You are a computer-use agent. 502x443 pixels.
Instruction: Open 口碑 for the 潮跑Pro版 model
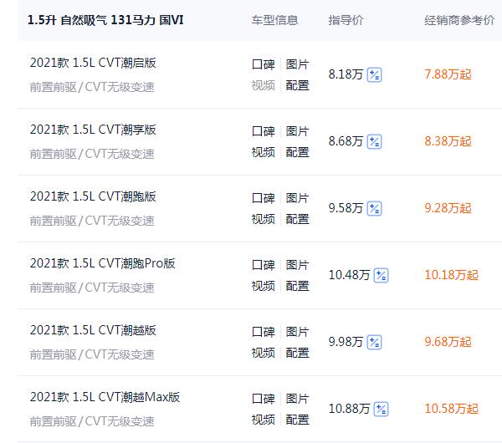tap(264, 265)
